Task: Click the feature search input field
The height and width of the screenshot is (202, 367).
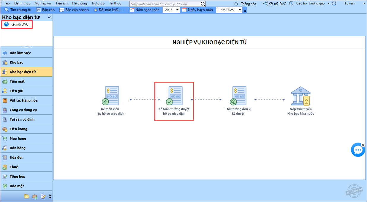Action: coord(165,4)
